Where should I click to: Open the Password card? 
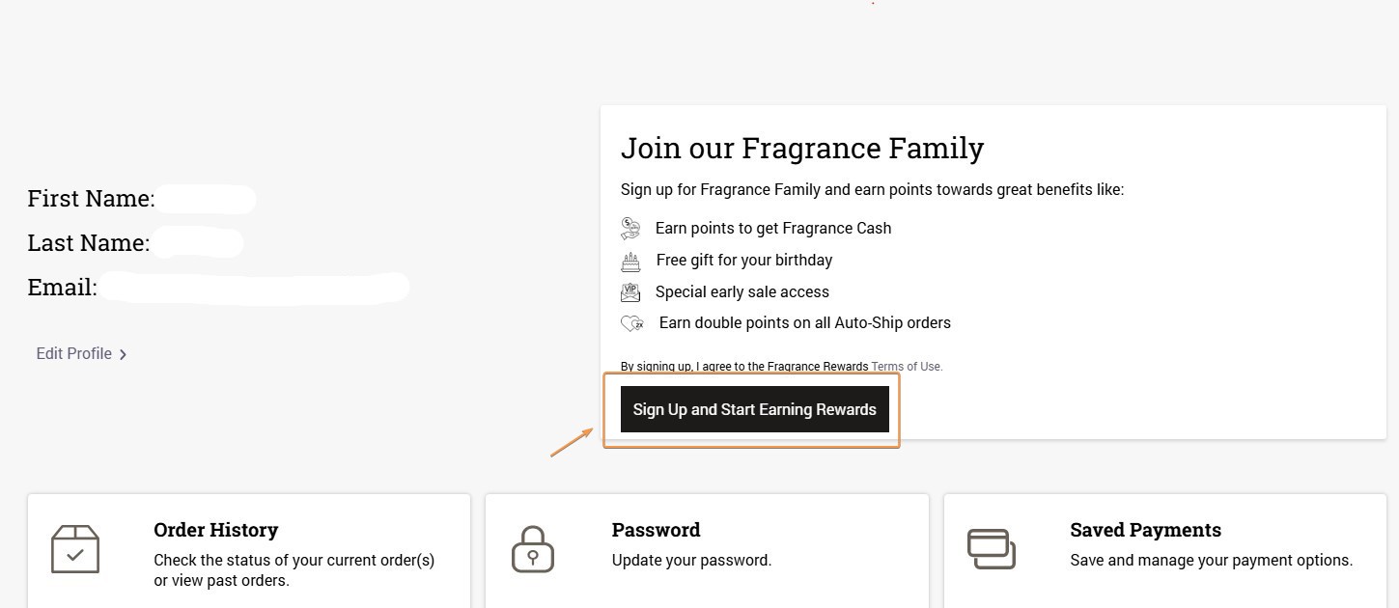(x=707, y=550)
